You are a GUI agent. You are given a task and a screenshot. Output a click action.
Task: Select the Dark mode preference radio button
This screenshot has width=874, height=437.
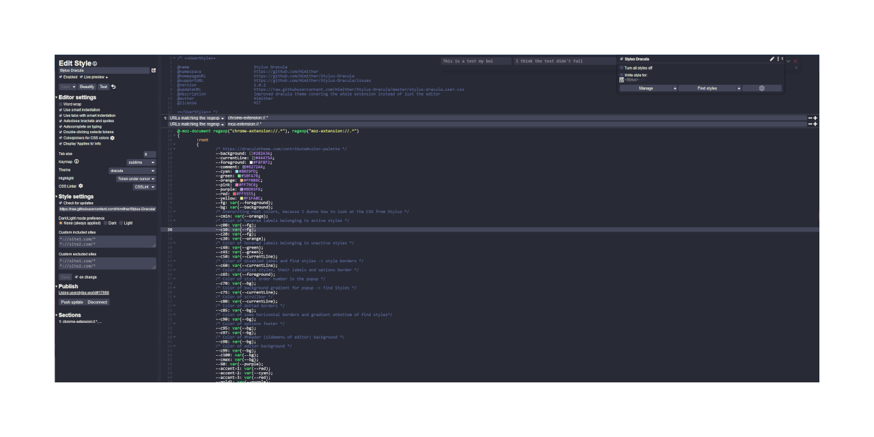coord(107,223)
